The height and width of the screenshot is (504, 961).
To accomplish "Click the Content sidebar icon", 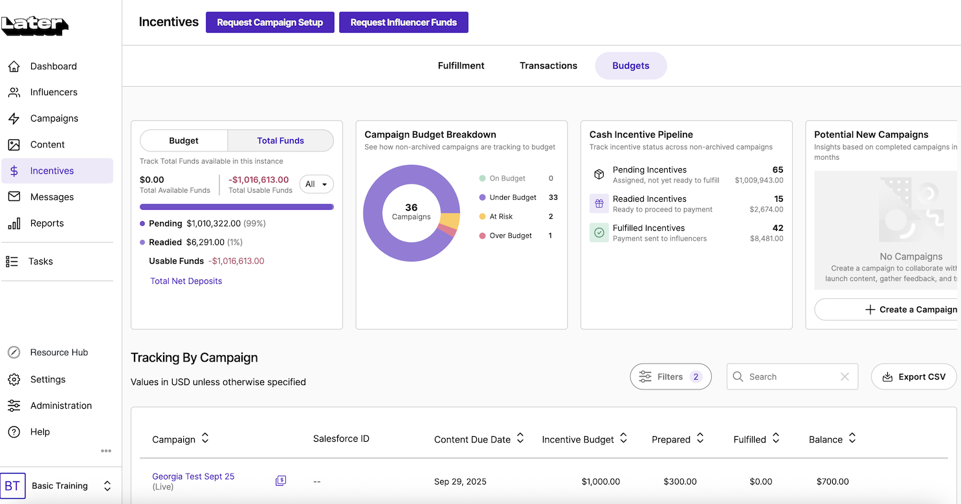I will point(14,144).
